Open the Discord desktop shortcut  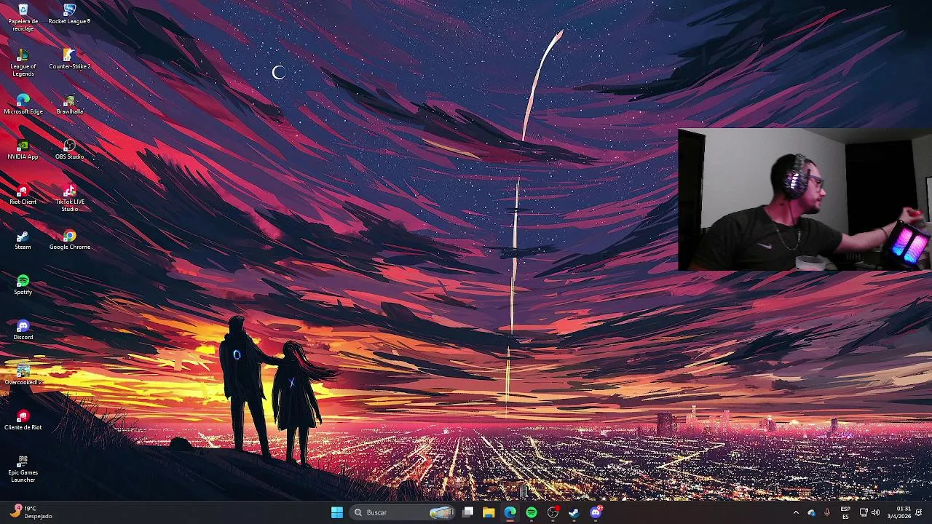click(x=23, y=330)
